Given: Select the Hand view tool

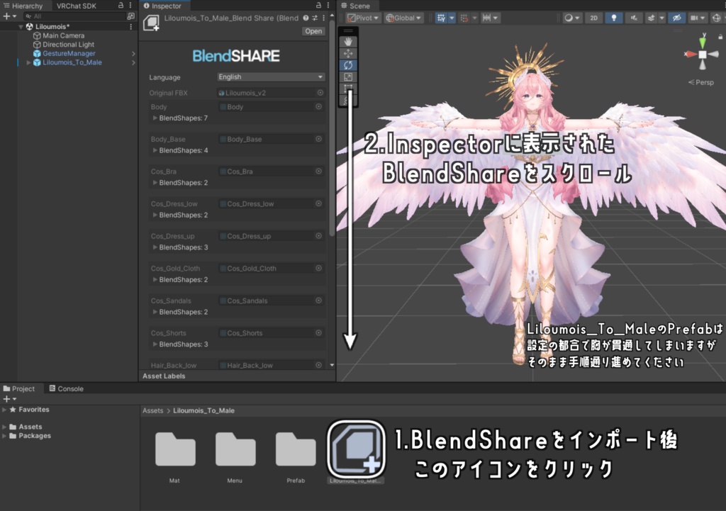Looking at the screenshot, I should click(348, 42).
